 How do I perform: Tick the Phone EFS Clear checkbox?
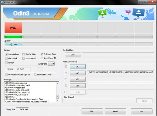35,74
